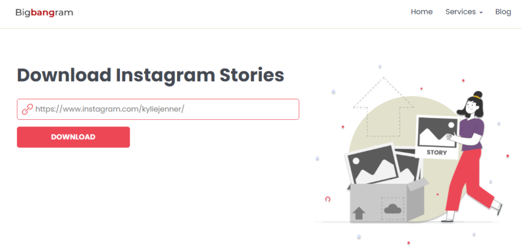The height and width of the screenshot is (251, 522).
Task: Click the picture icon on the STORY card
Action: pyautogui.click(x=437, y=132)
